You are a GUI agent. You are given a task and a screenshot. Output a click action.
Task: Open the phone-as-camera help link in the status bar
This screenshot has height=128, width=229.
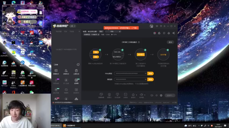point(64,102)
